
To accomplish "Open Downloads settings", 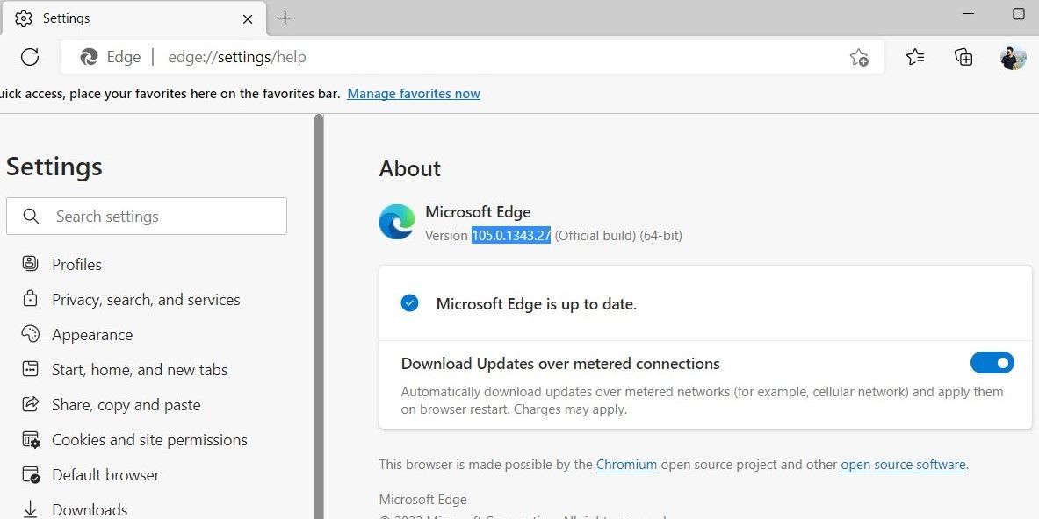I will [90, 509].
